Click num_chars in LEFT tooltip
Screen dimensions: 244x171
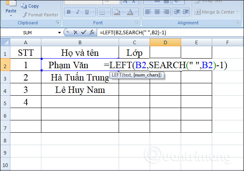(x=146, y=75)
